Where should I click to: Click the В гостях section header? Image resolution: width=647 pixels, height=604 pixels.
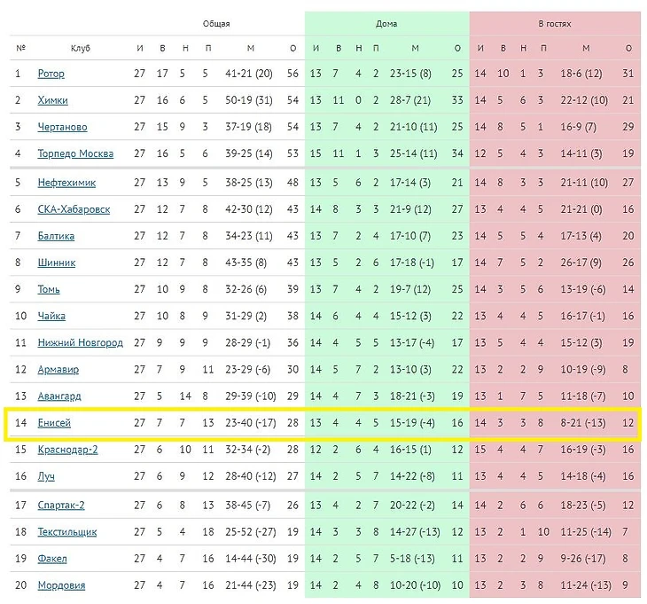[555, 24]
